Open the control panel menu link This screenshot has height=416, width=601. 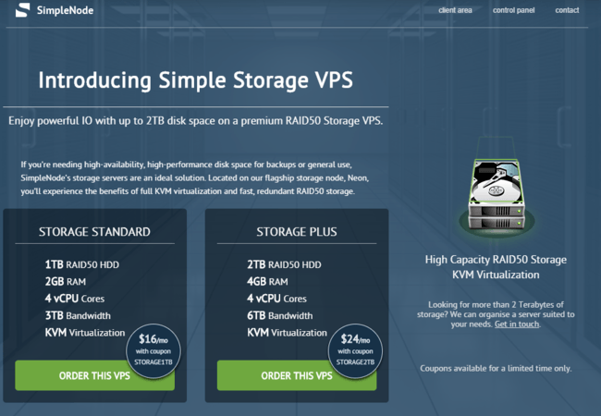(513, 10)
